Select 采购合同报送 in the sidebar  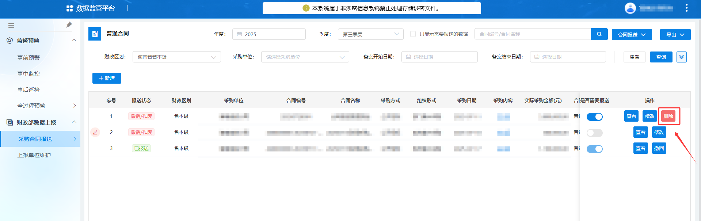click(35, 139)
